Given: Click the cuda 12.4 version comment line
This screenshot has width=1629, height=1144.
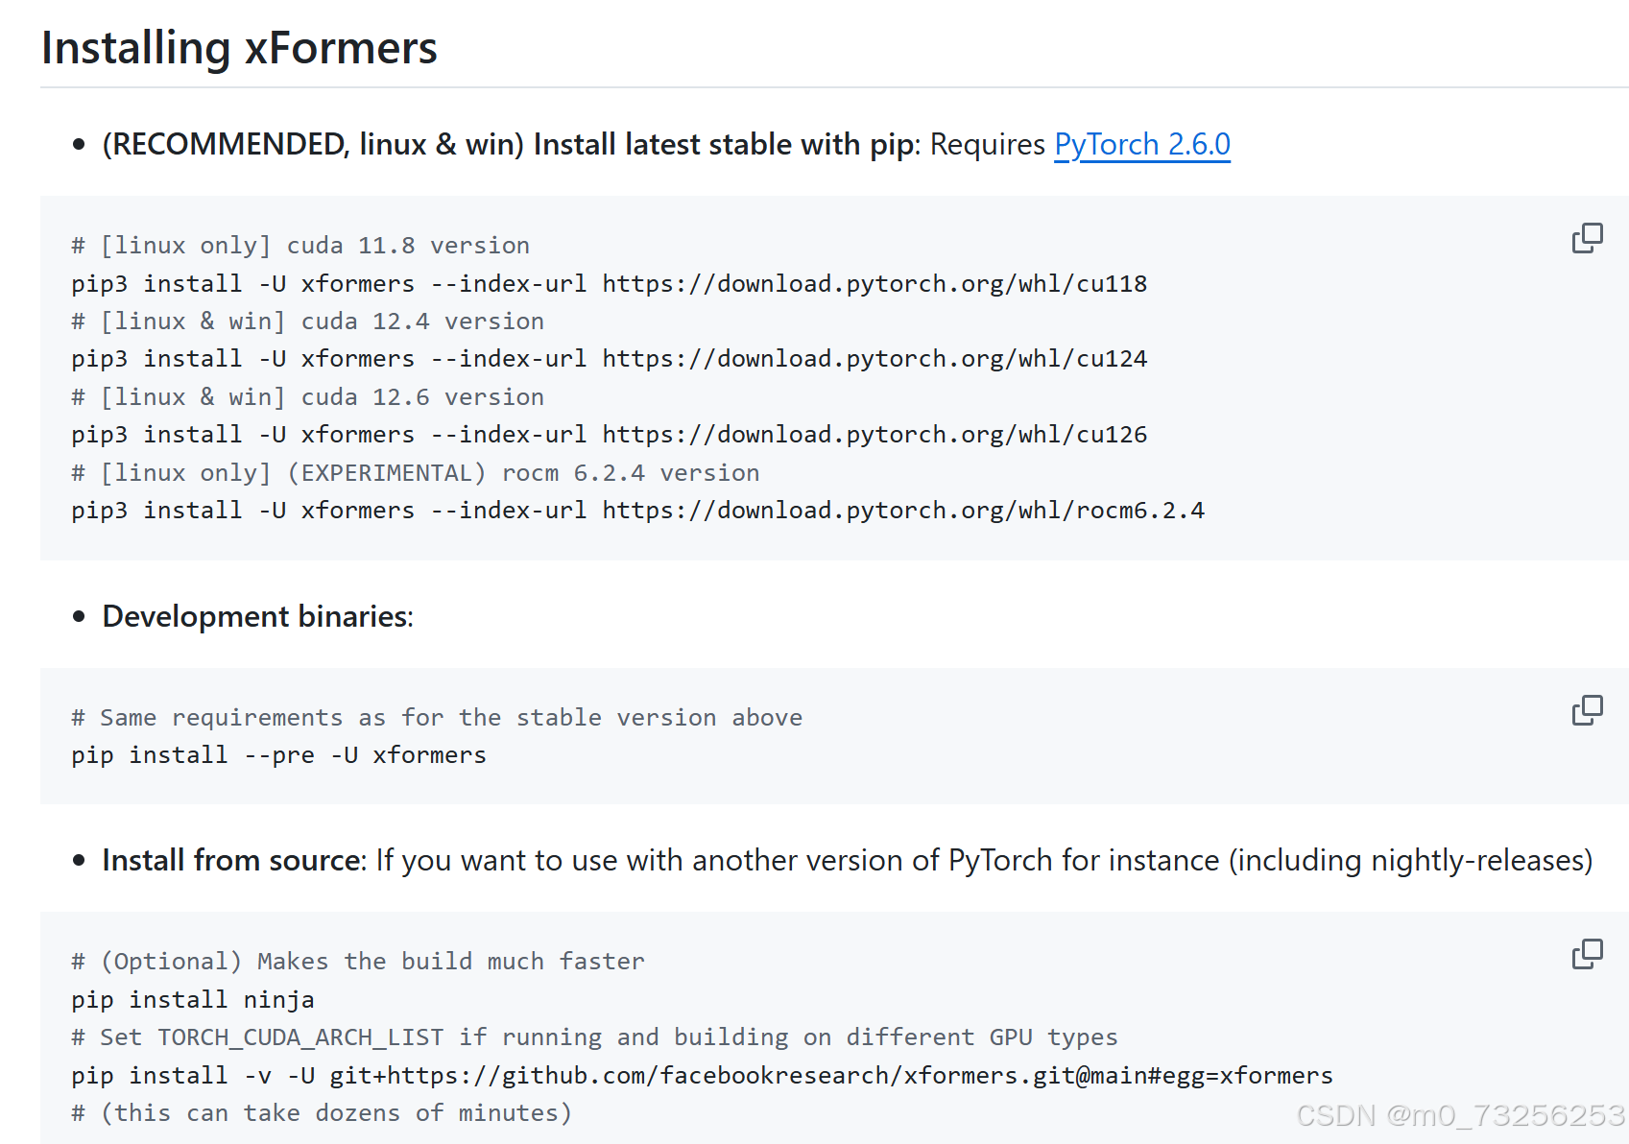Looking at the screenshot, I should [307, 322].
